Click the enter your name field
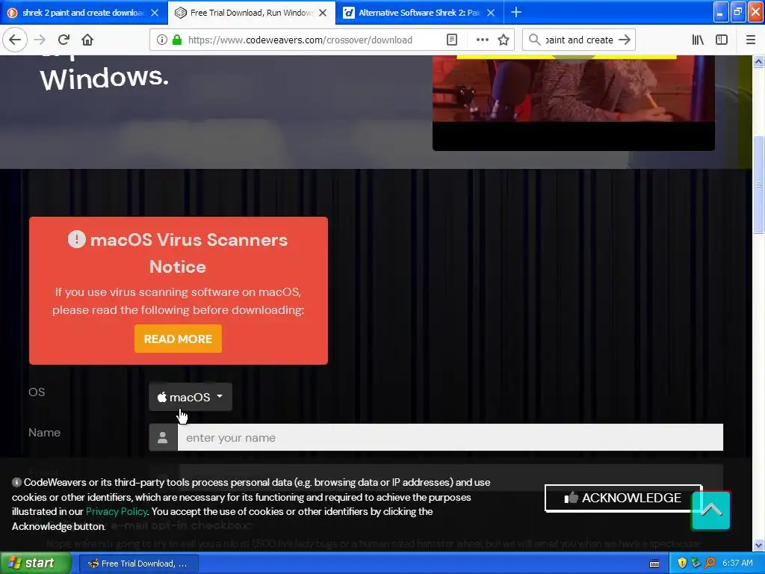The width and height of the screenshot is (765, 574). tap(450, 437)
